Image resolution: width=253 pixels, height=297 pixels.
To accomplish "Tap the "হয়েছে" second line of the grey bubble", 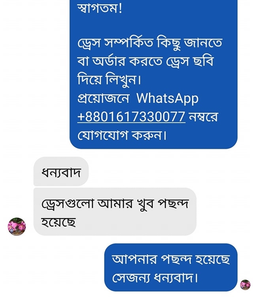I will pyautogui.click(x=59, y=222).
